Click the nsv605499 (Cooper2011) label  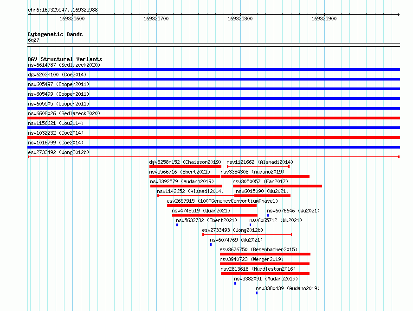[x=58, y=94]
